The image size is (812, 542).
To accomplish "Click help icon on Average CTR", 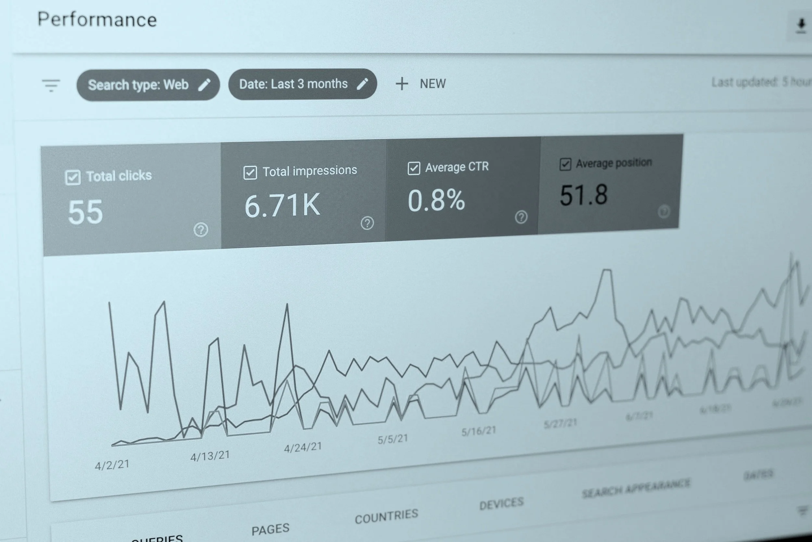I will tap(521, 217).
